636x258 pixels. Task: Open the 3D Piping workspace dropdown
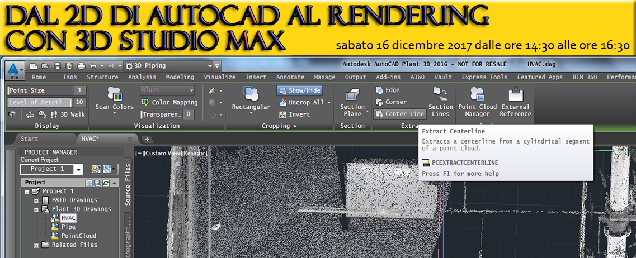(169, 65)
